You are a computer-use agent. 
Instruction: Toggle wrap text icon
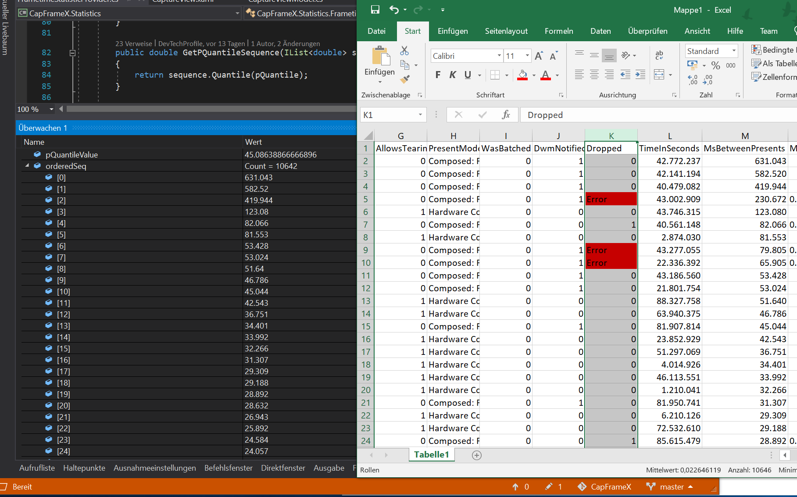[659, 55]
